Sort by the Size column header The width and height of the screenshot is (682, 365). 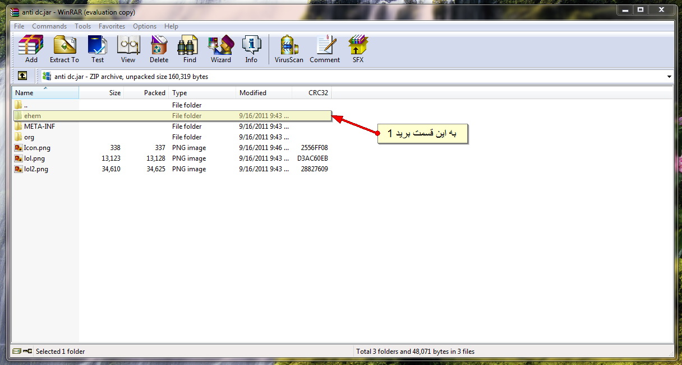coord(101,93)
